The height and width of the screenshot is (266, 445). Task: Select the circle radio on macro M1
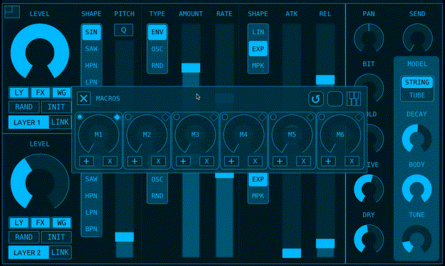[80, 117]
